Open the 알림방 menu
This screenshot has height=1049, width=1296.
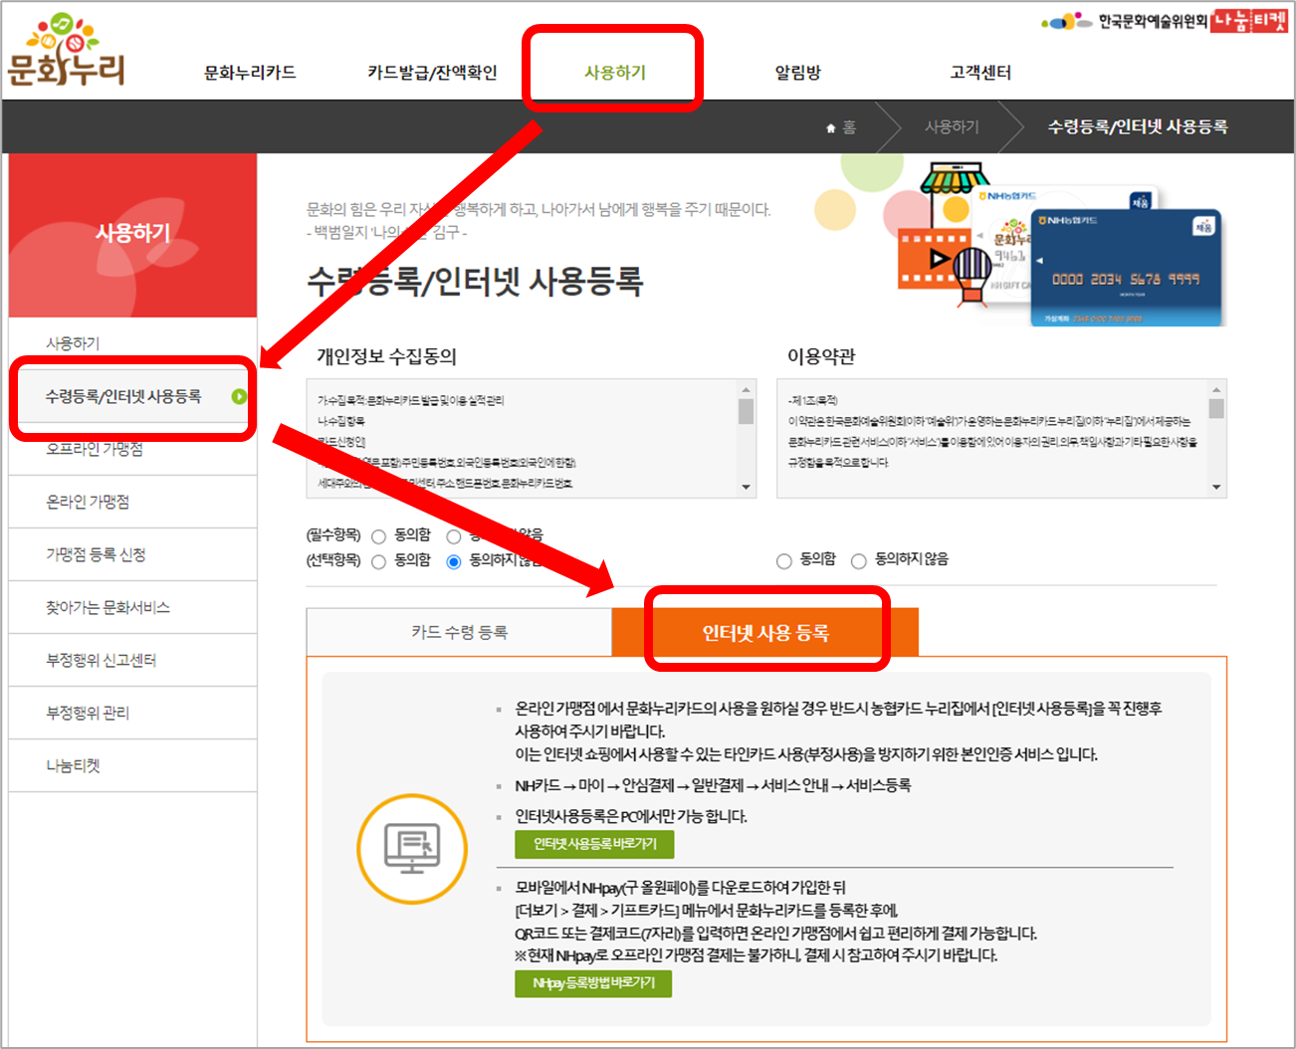798,73
